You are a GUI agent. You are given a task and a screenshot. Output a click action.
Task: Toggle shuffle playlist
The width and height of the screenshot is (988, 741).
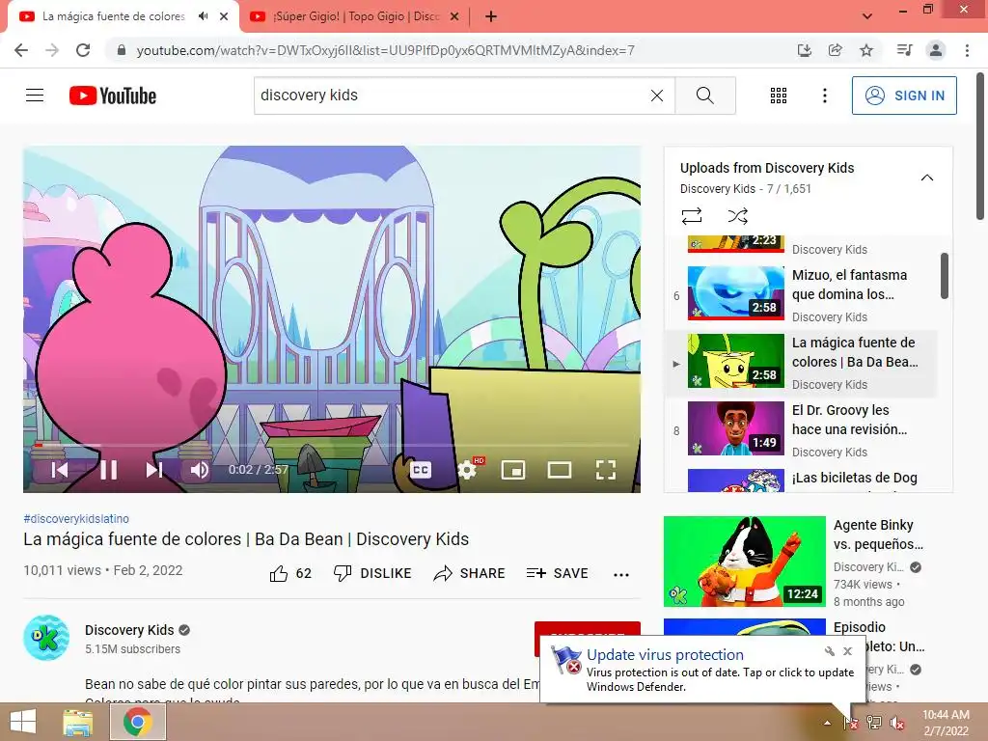(x=737, y=216)
